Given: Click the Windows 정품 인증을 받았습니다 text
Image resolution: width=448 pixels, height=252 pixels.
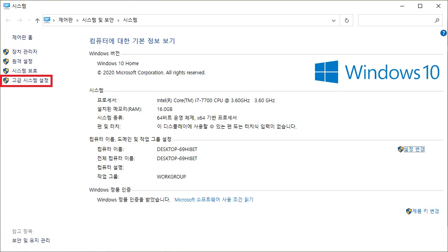Looking at the screenshot, I should (x=134, y=200).
